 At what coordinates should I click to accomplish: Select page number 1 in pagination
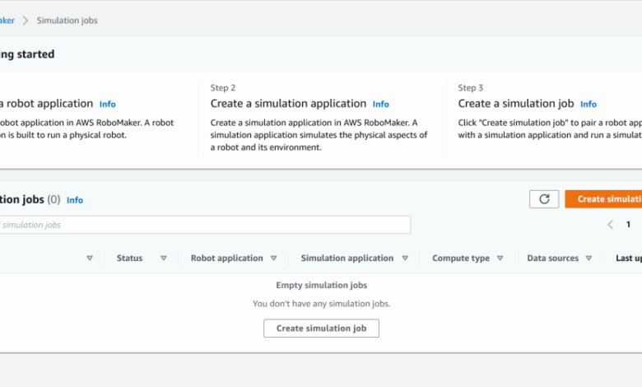tap(628, 225)
